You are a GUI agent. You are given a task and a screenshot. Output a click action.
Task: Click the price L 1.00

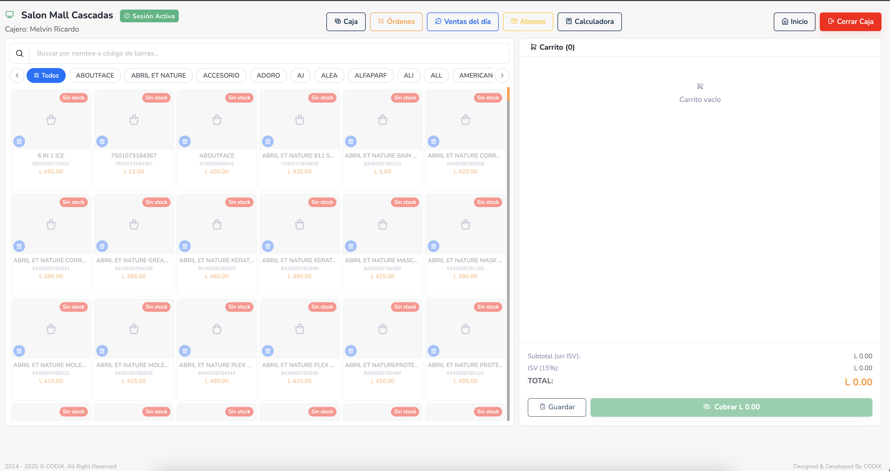(x=383, y=172)
